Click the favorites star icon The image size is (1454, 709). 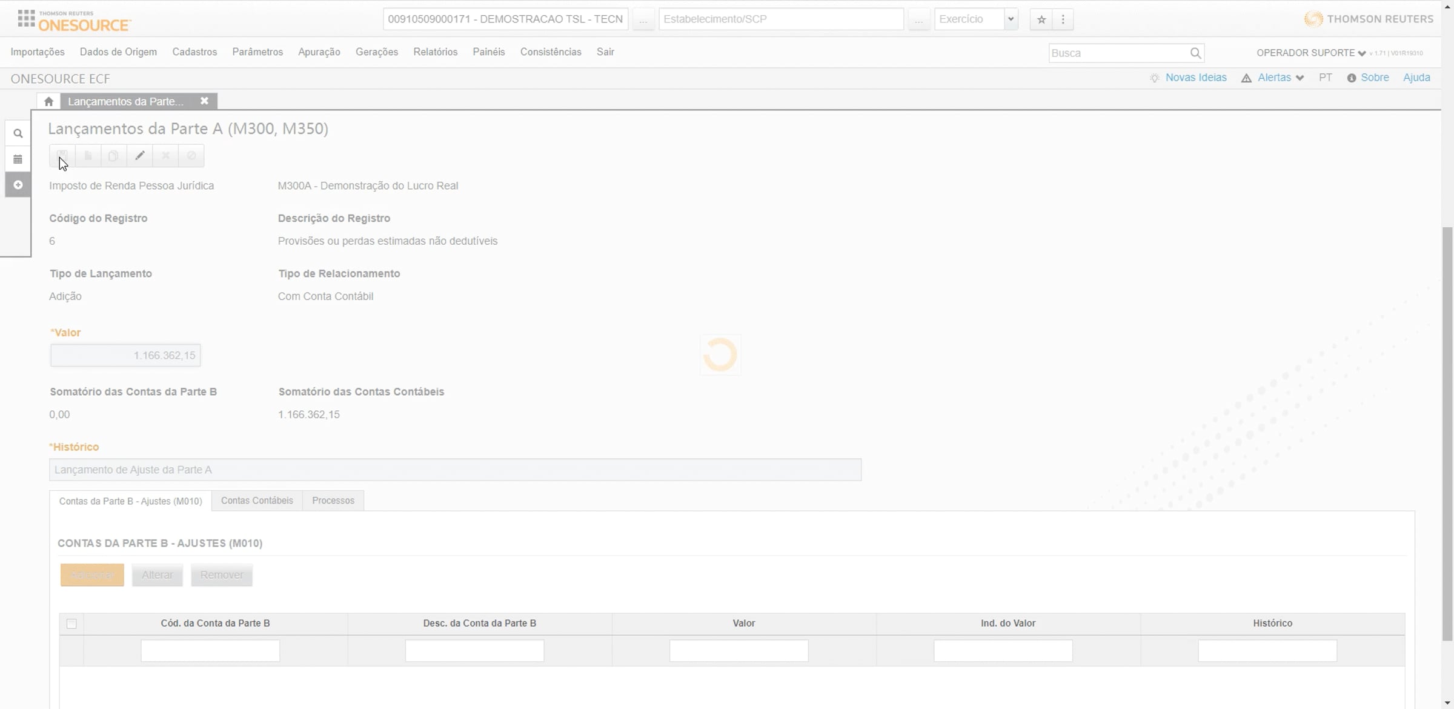(x=1041, y=19)
